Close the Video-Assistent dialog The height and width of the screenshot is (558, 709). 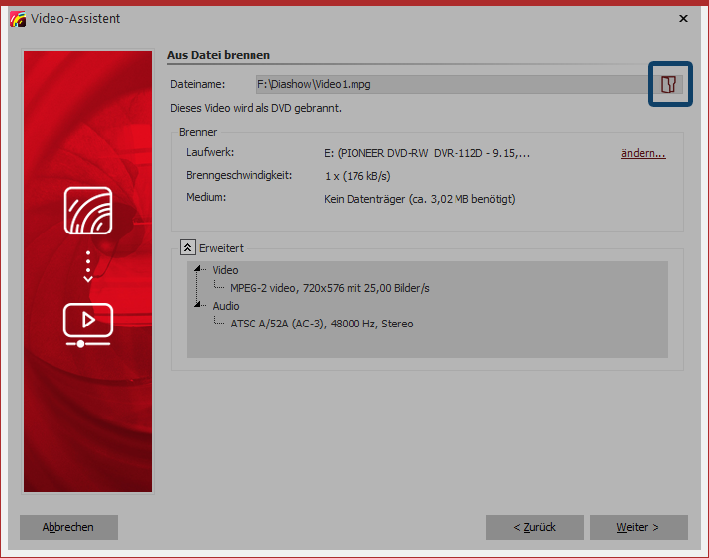683,18
